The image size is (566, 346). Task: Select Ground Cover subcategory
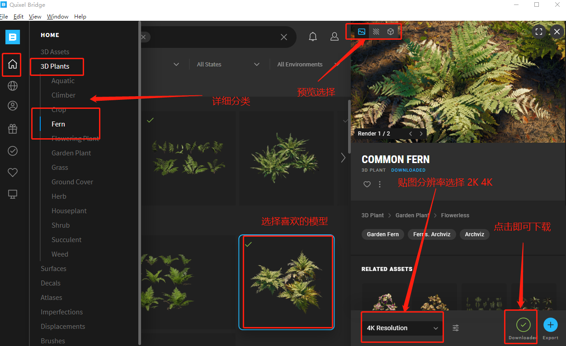(72, 182)
